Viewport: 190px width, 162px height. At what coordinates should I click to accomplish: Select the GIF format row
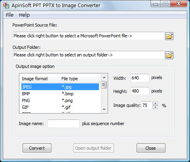click(x=60, y=107)
